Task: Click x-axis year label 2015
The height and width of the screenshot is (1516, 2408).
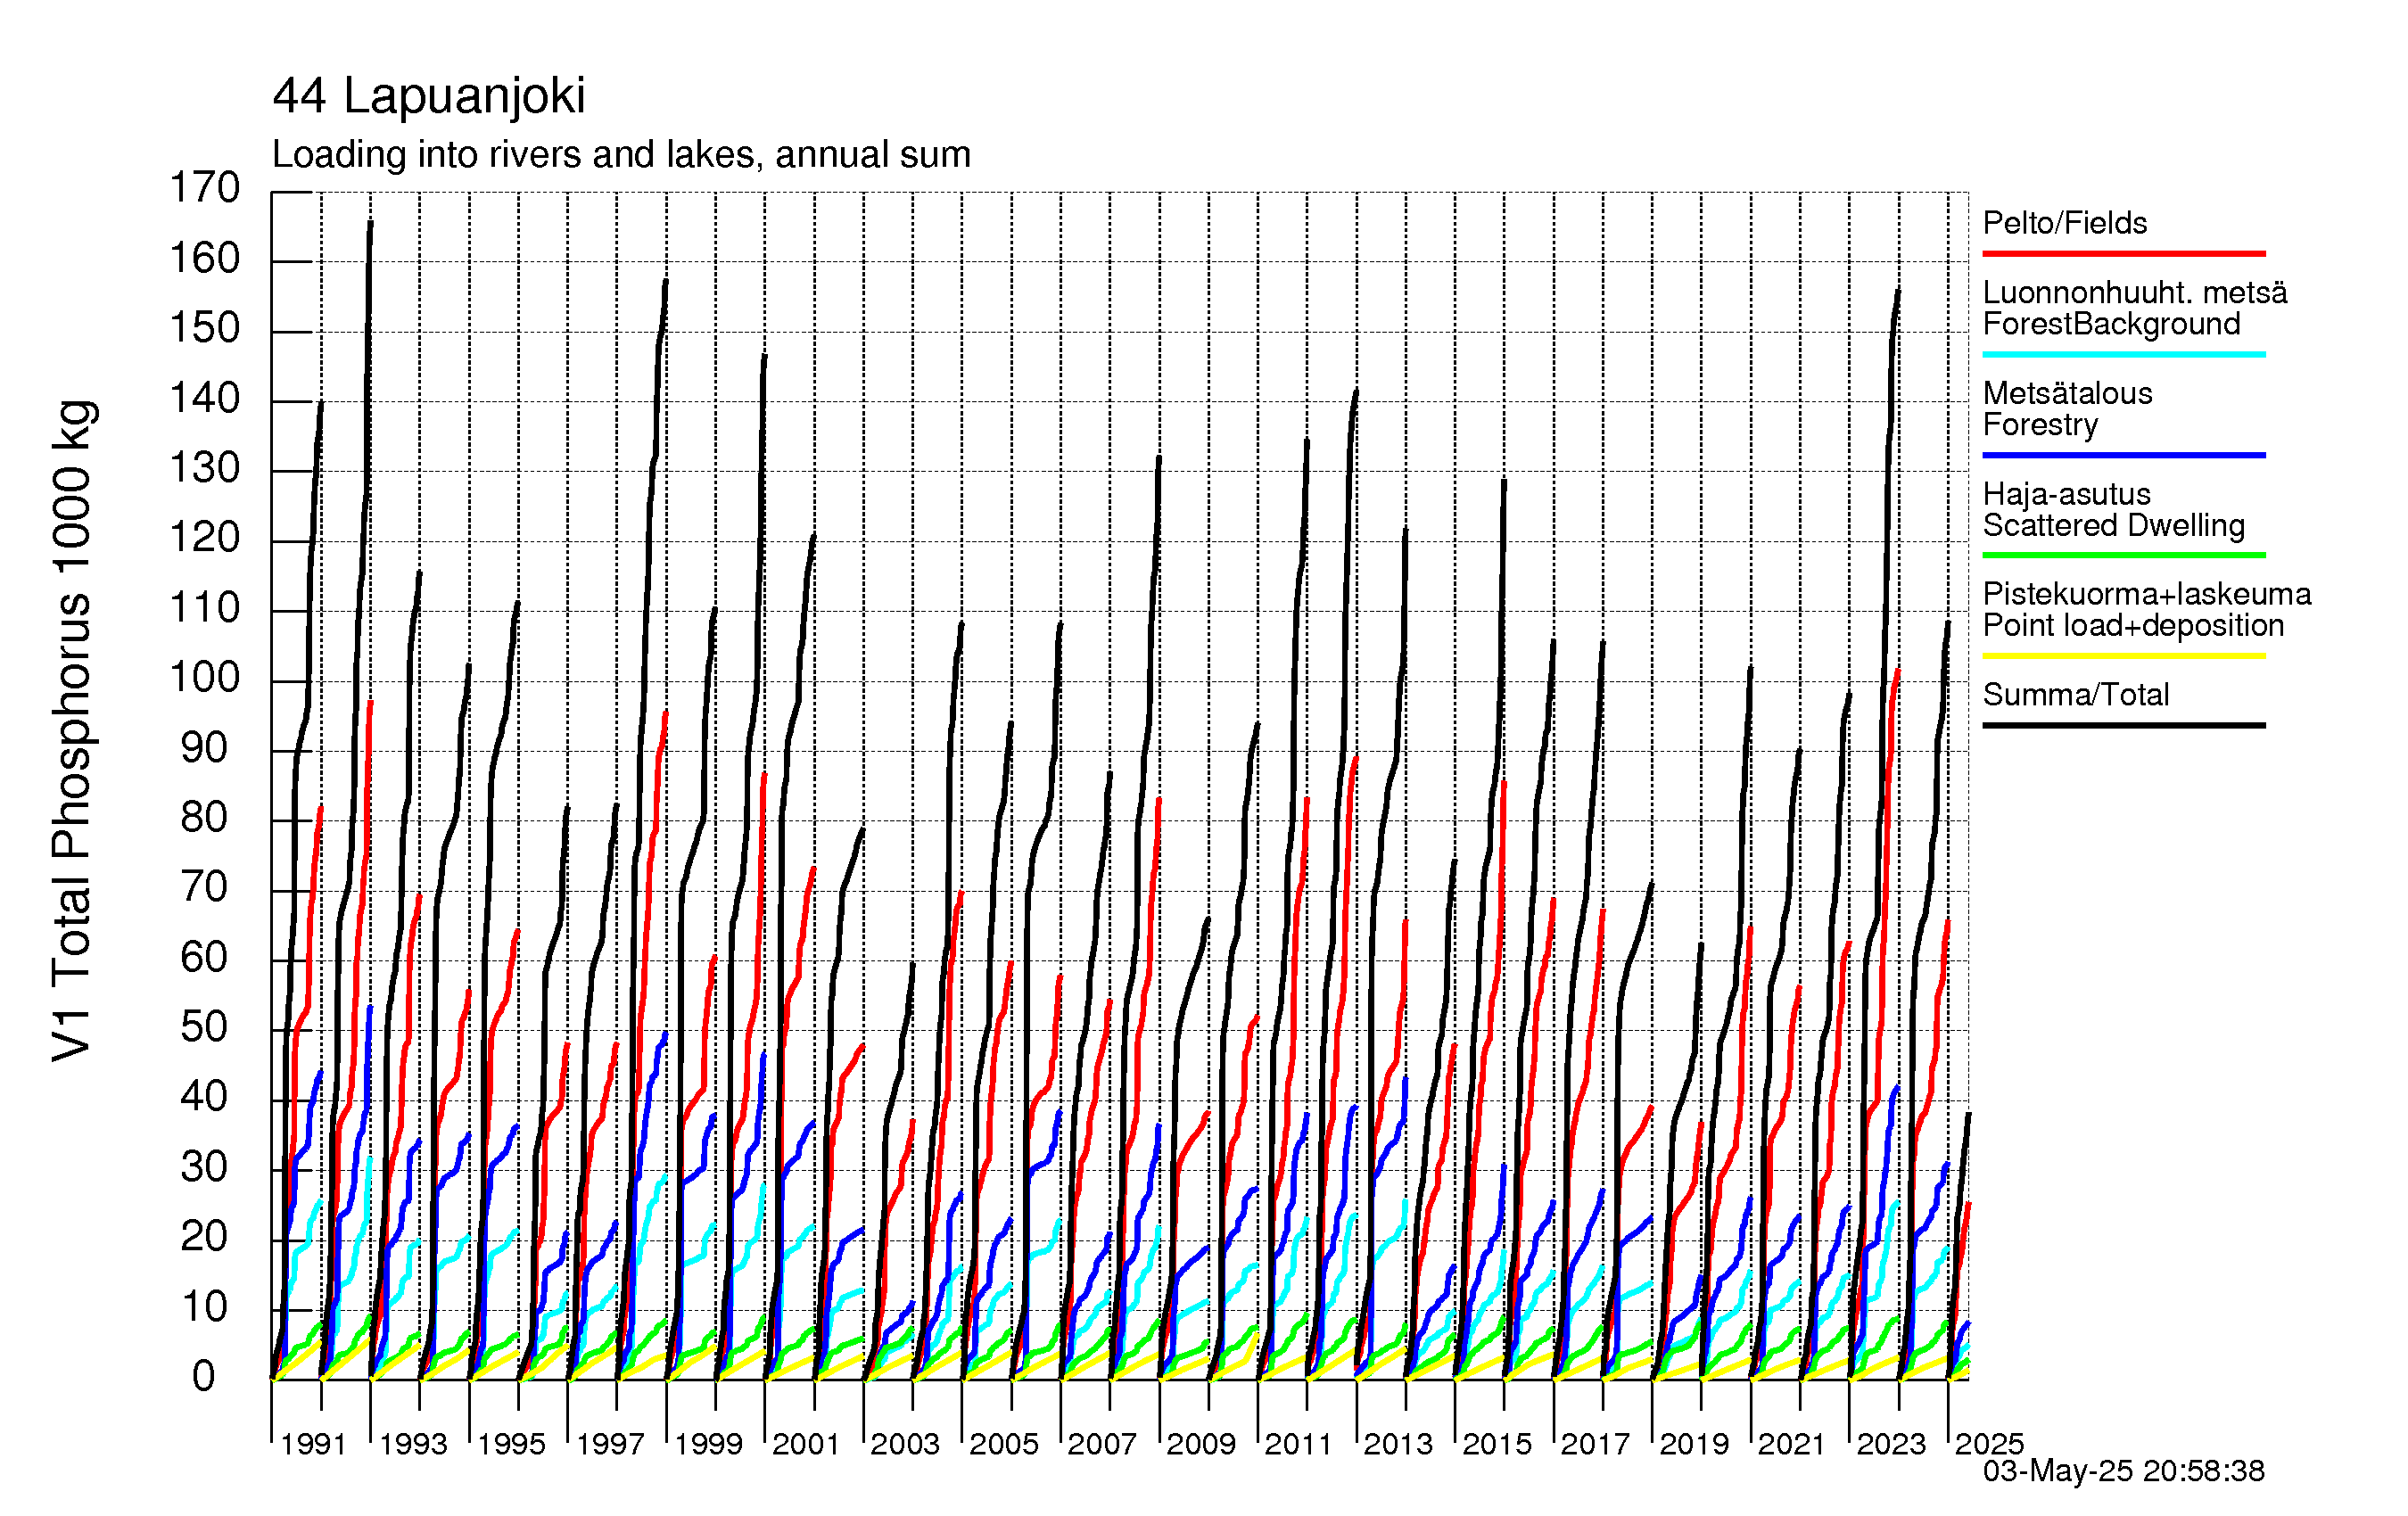Action: click(1497, 1444)
